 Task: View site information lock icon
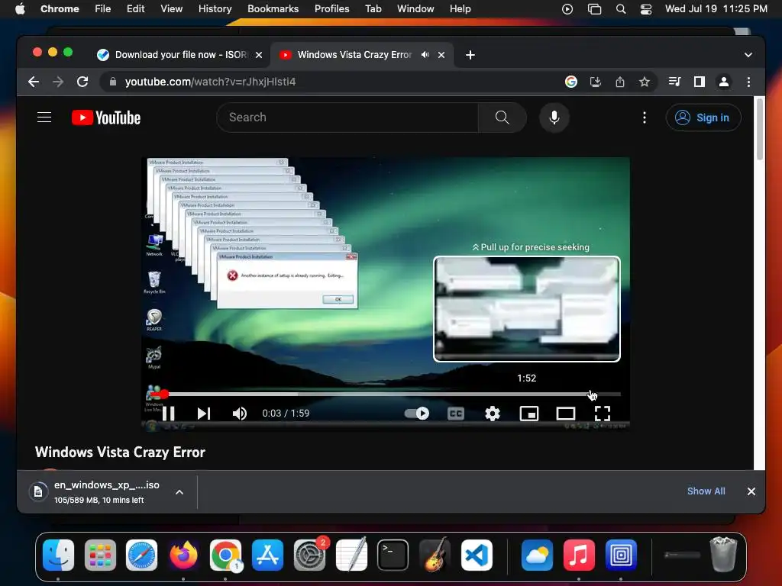tap(113, 82)
